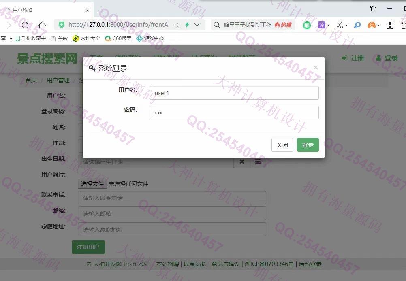
Task: Click the 注册用户 button
Action: (88, 247)
